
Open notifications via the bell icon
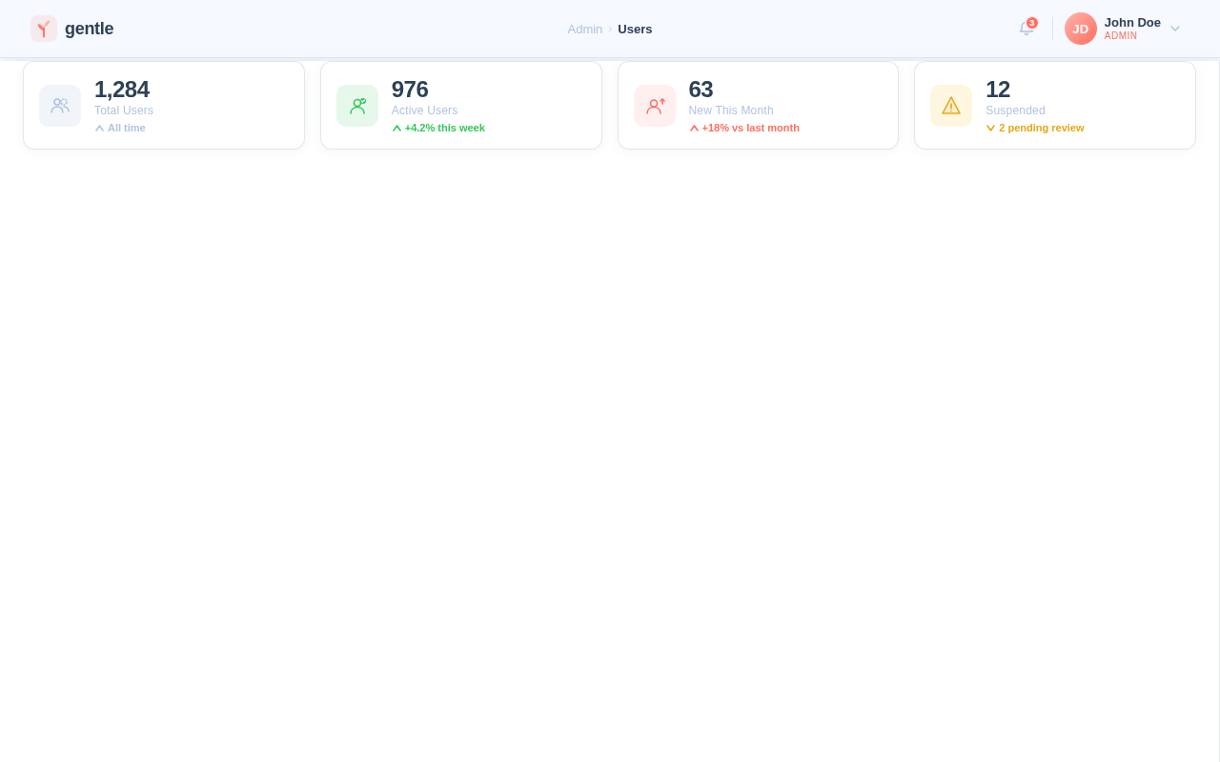pos(1025,30)
